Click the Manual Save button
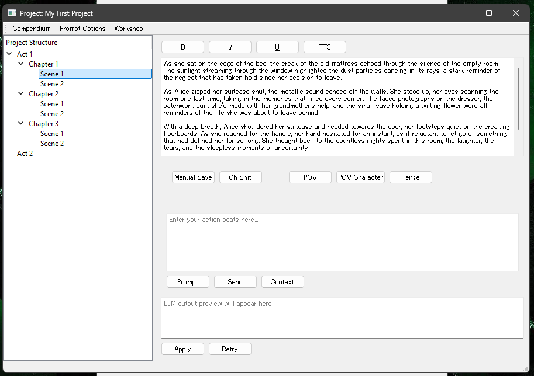Image resolution: width=534 pixels, height=376 pixels. tap(193, 177)
